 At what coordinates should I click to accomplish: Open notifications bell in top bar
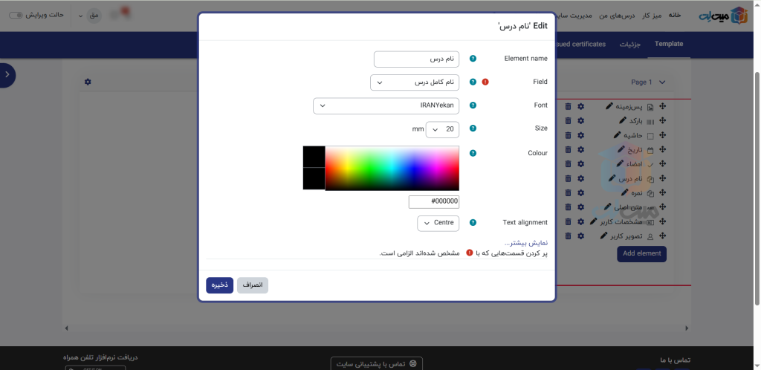pyautogui.click(x=125, y=13)
